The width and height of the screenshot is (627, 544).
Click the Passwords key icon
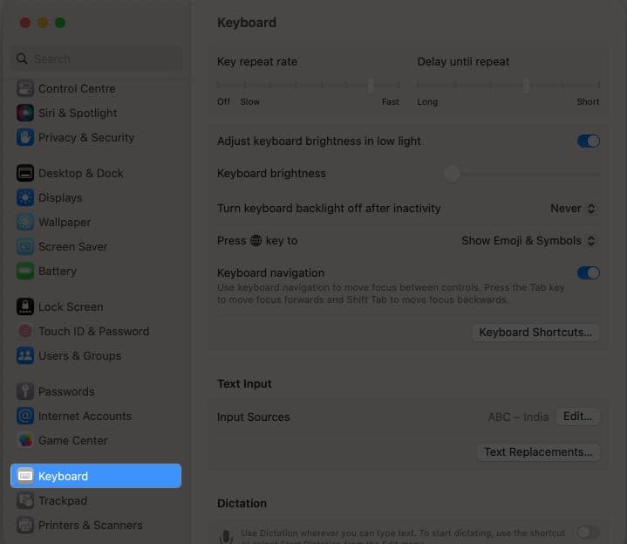[x=25, y=391]
